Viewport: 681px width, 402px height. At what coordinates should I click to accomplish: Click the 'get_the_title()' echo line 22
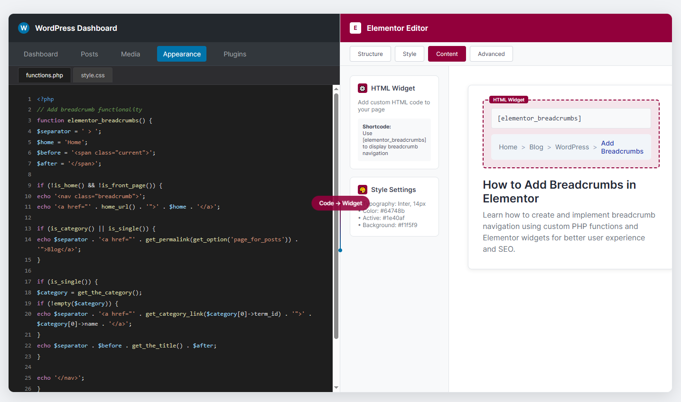pyautogui.click(x=127, y=346)
